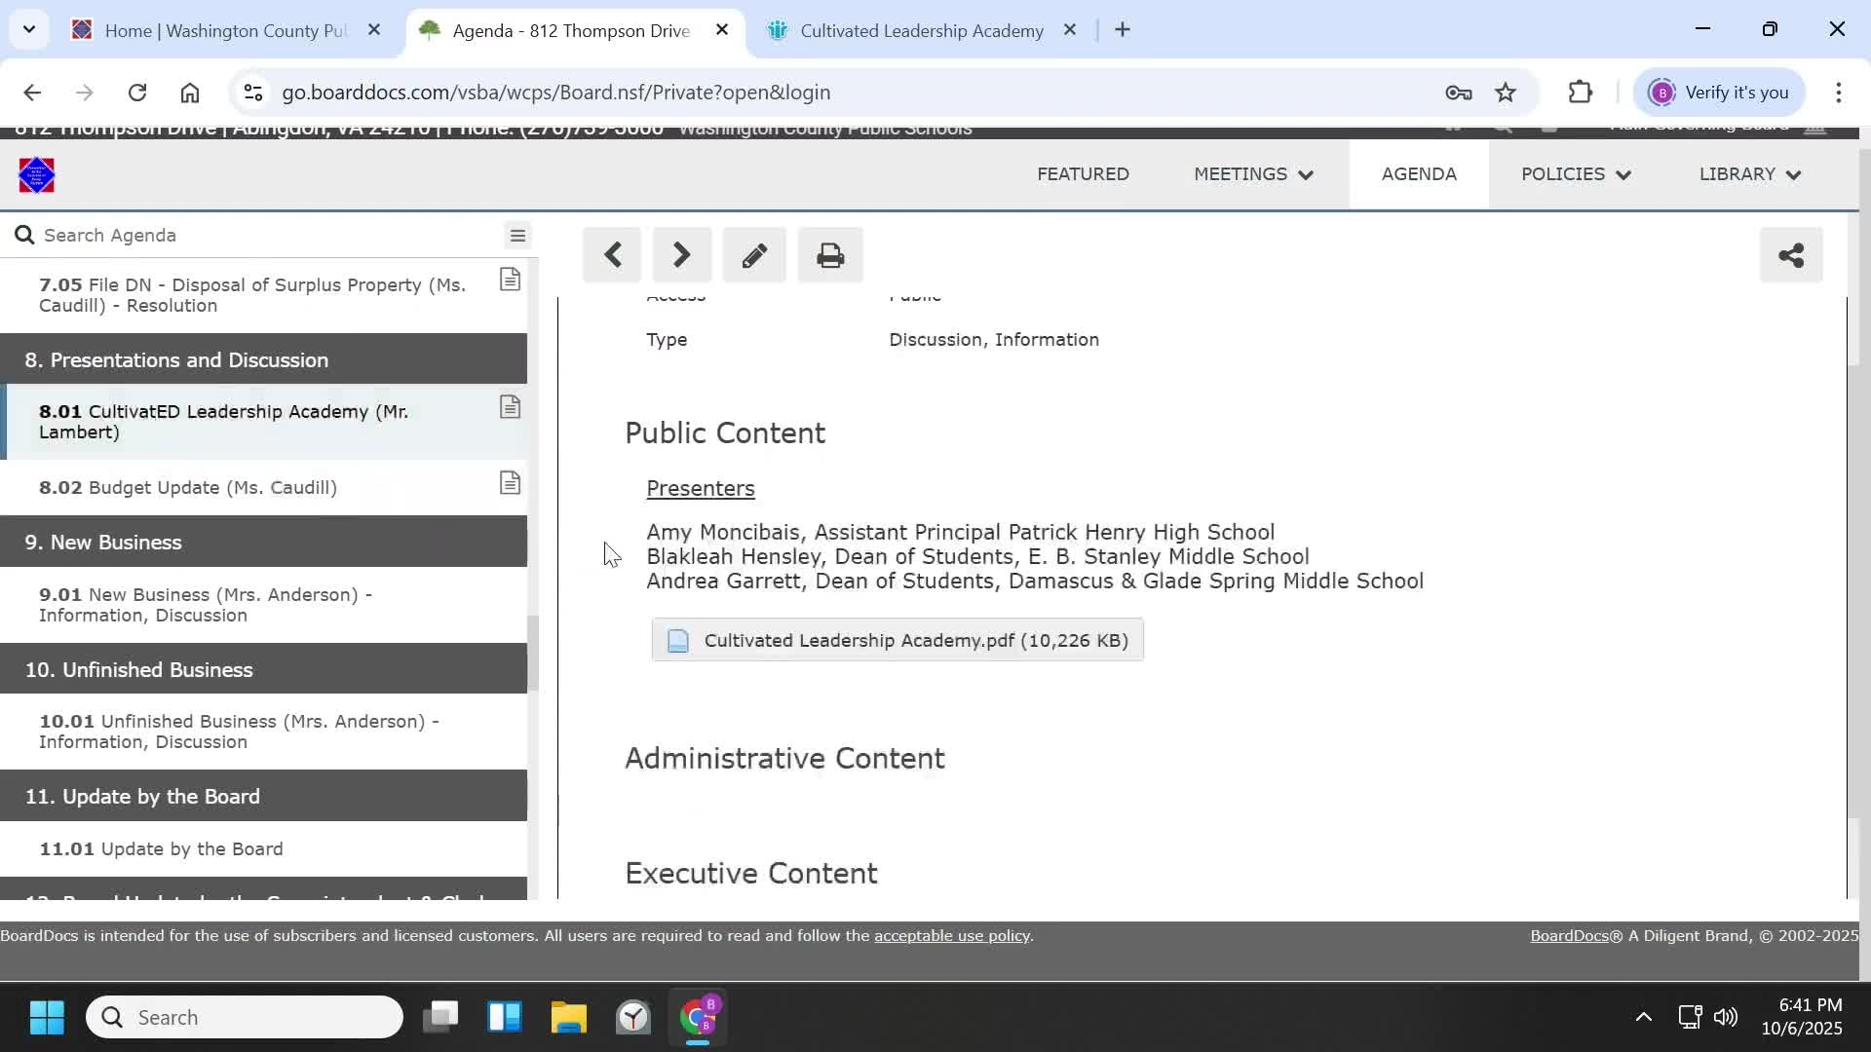Screen dimensions: 1871x1052
Task: Open the FEATURED tab
Action: 1083,174
